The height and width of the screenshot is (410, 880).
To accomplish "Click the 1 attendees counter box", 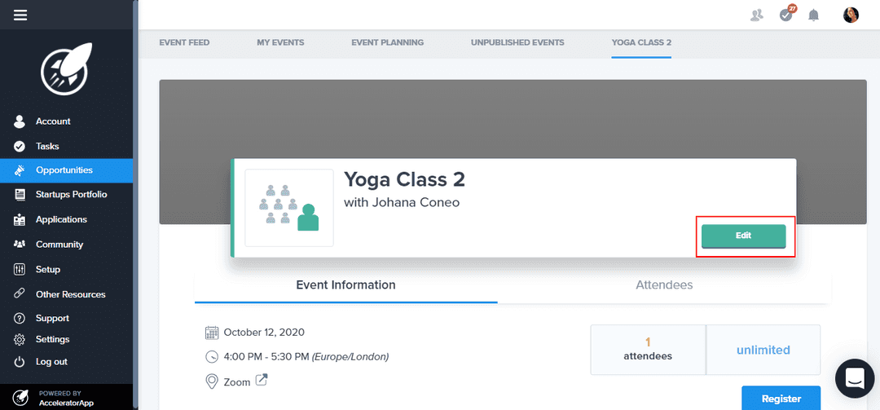I will pyautogui.click(x=648, y=350).
